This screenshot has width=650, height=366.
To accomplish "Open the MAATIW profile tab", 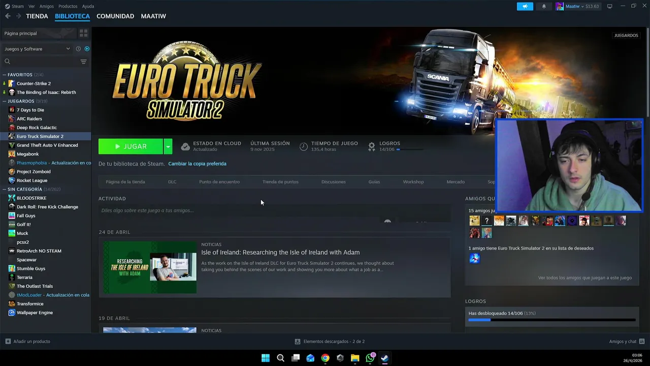I will tap(153, 16).
